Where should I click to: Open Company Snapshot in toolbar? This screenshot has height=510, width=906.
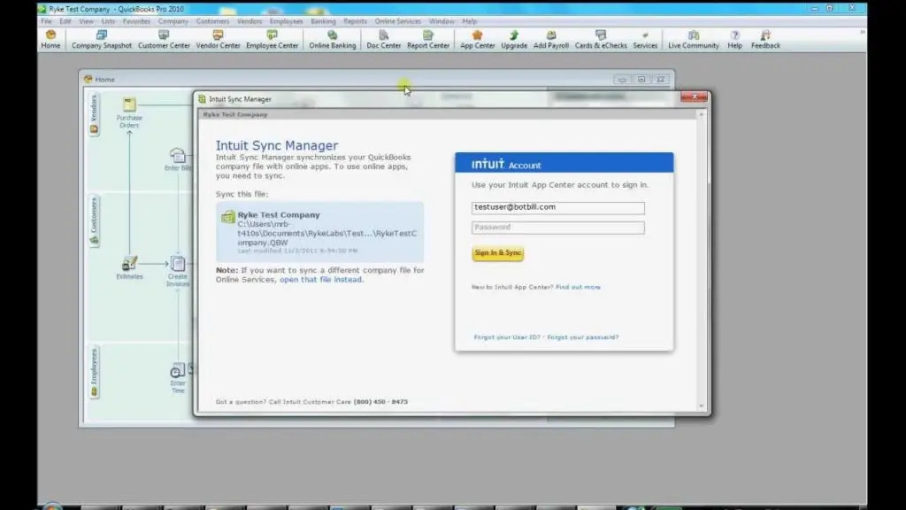tap(102, 39)
